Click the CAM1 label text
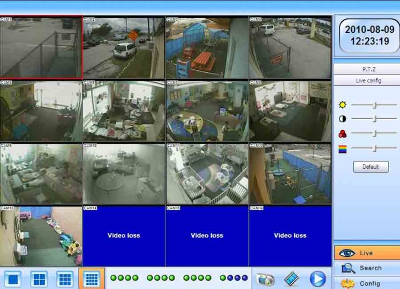The height and width of the screenshot is (289, 400). click(x=6, y=19)
